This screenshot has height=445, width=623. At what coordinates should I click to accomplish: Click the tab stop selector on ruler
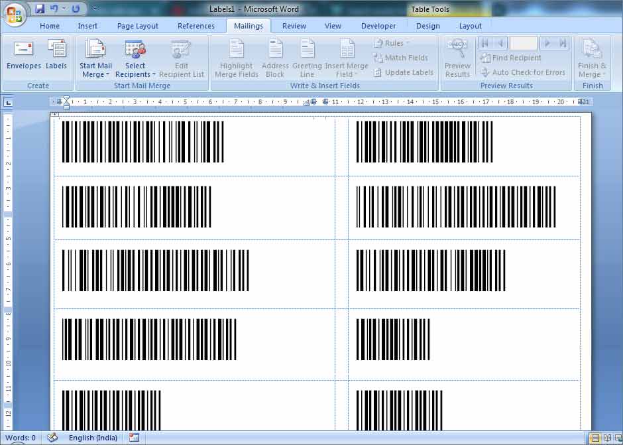[8, 103]
